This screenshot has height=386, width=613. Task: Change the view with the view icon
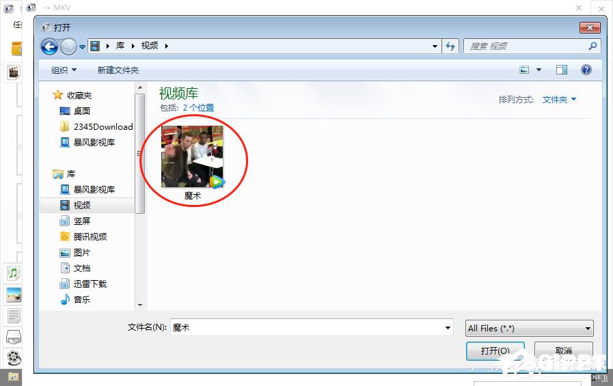click(524, 70)
